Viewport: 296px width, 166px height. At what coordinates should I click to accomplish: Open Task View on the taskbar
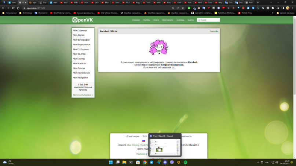[x=118, y=162]
